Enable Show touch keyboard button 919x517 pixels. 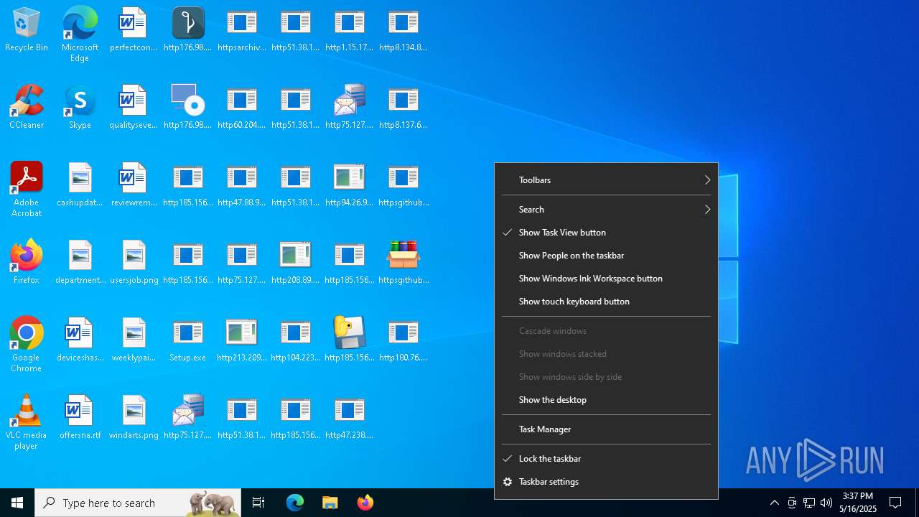click(606, 302)
